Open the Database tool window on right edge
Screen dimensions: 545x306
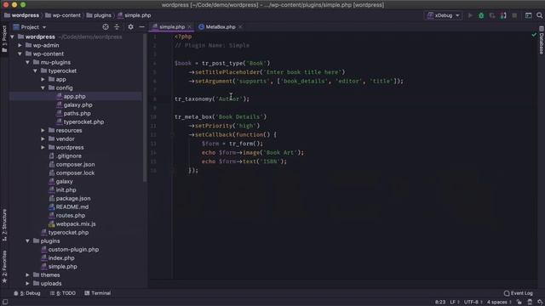point(542,41)
